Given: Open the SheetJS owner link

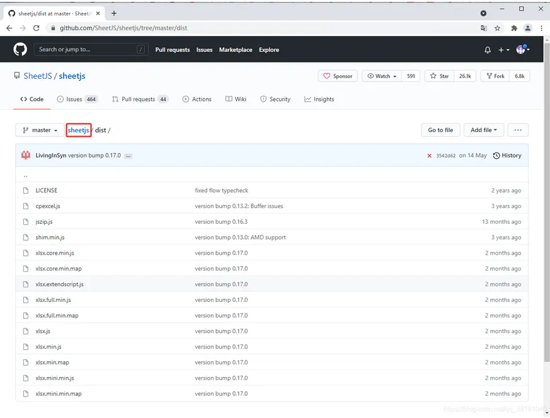Looking at the screenshot, I should pos(38,76).
